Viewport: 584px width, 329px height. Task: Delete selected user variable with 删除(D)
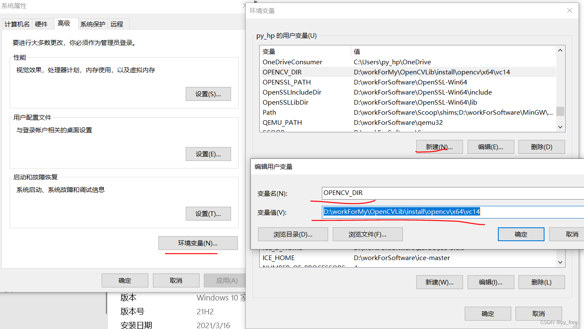click(542, 147)
